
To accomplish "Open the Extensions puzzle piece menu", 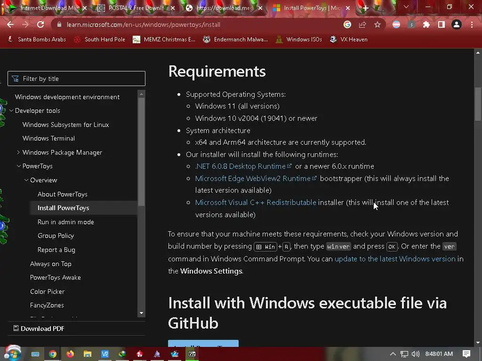I will pos(426,24).
